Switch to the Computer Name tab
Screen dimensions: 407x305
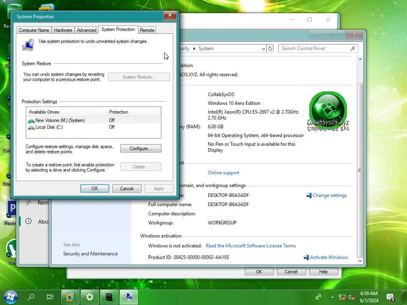pyautogui.click(x=34, y=30)
